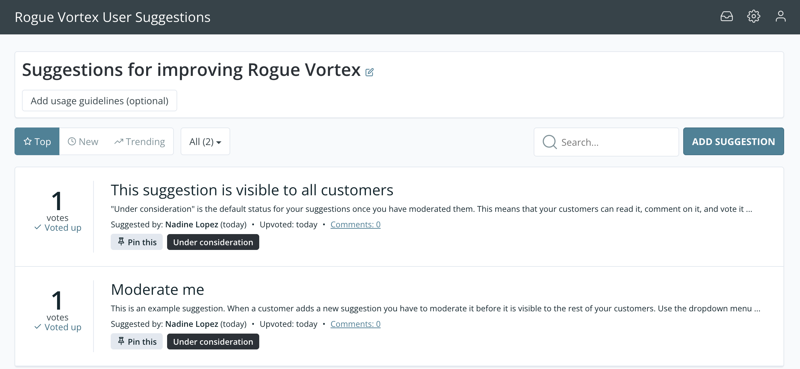Image resolution: width=800 pixels, height=369 pixels.
Task: Switch to the Top tab
Action: [37, 142]
